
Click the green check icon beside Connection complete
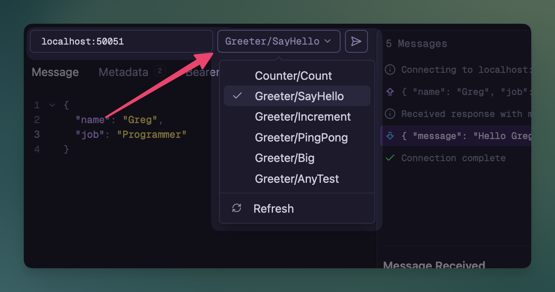[x=390, y=158]
